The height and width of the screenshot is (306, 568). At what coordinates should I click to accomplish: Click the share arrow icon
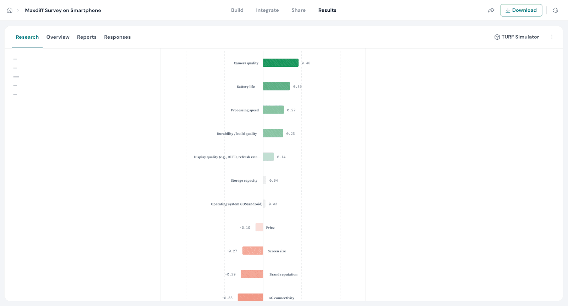tap(491, 10)
